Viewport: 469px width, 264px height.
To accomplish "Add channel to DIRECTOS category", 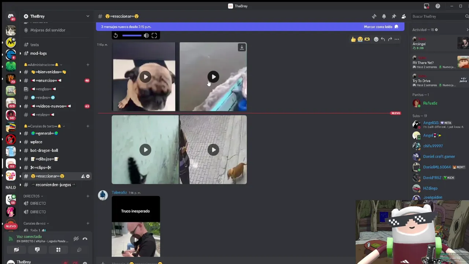I will point(88,196).
